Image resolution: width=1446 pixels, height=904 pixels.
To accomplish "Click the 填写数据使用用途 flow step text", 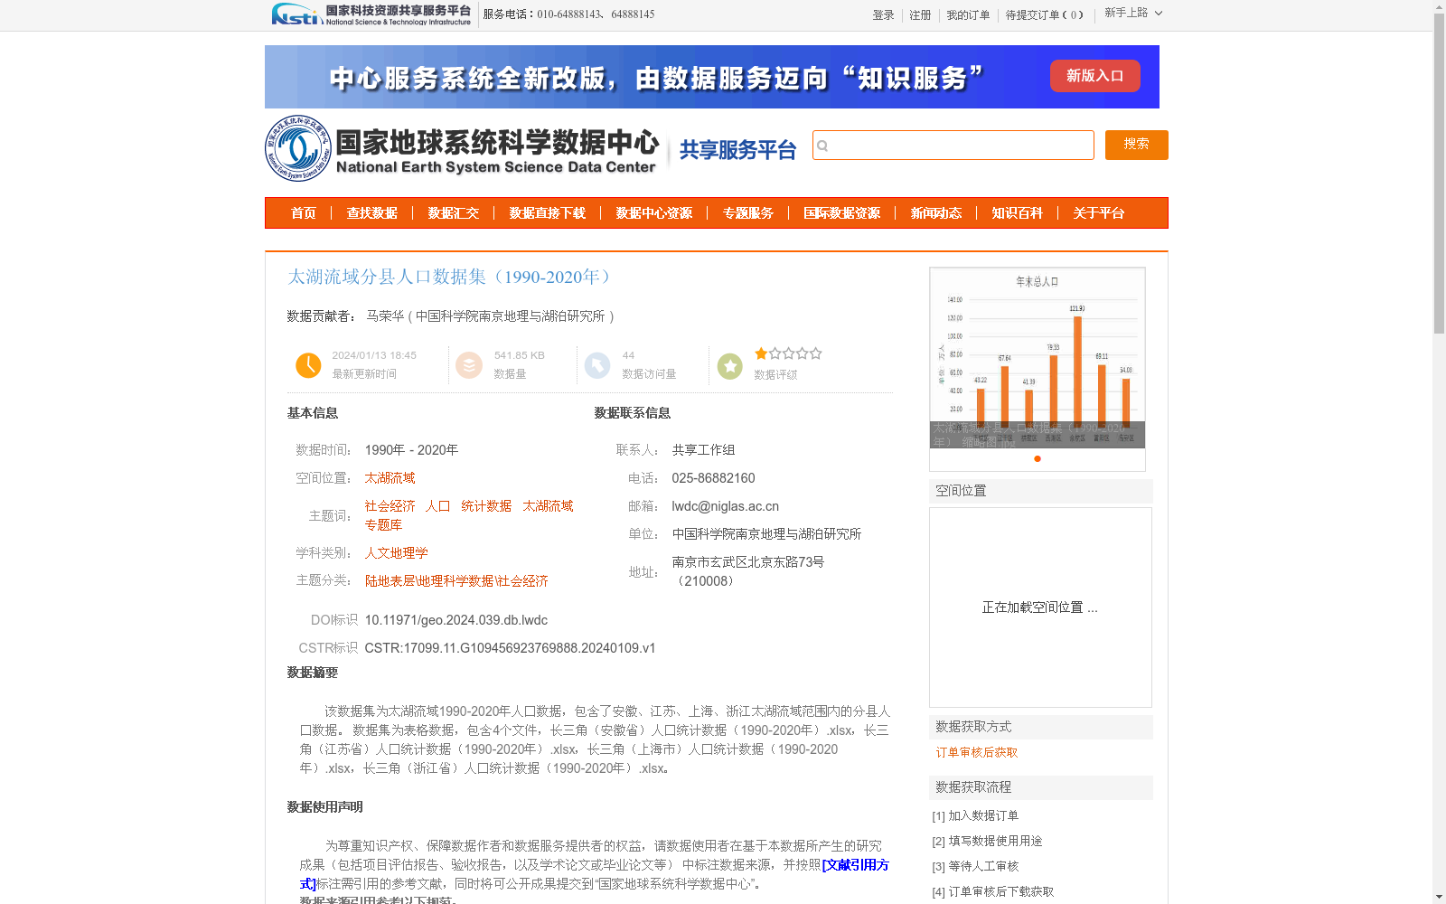I will 995,841.
